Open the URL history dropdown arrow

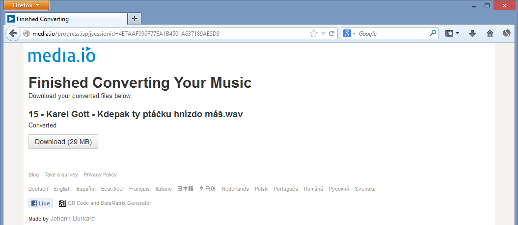324,34
